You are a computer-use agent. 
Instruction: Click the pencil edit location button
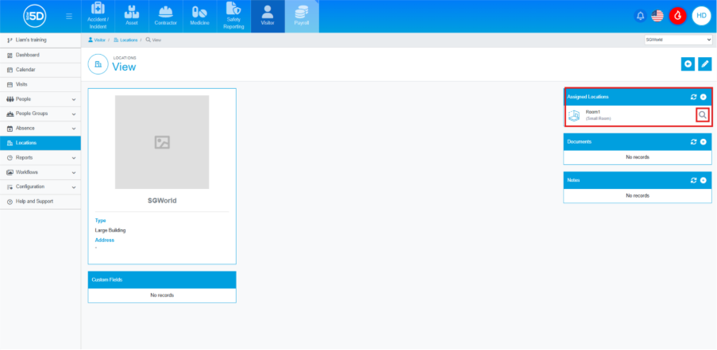pos(704,63)
